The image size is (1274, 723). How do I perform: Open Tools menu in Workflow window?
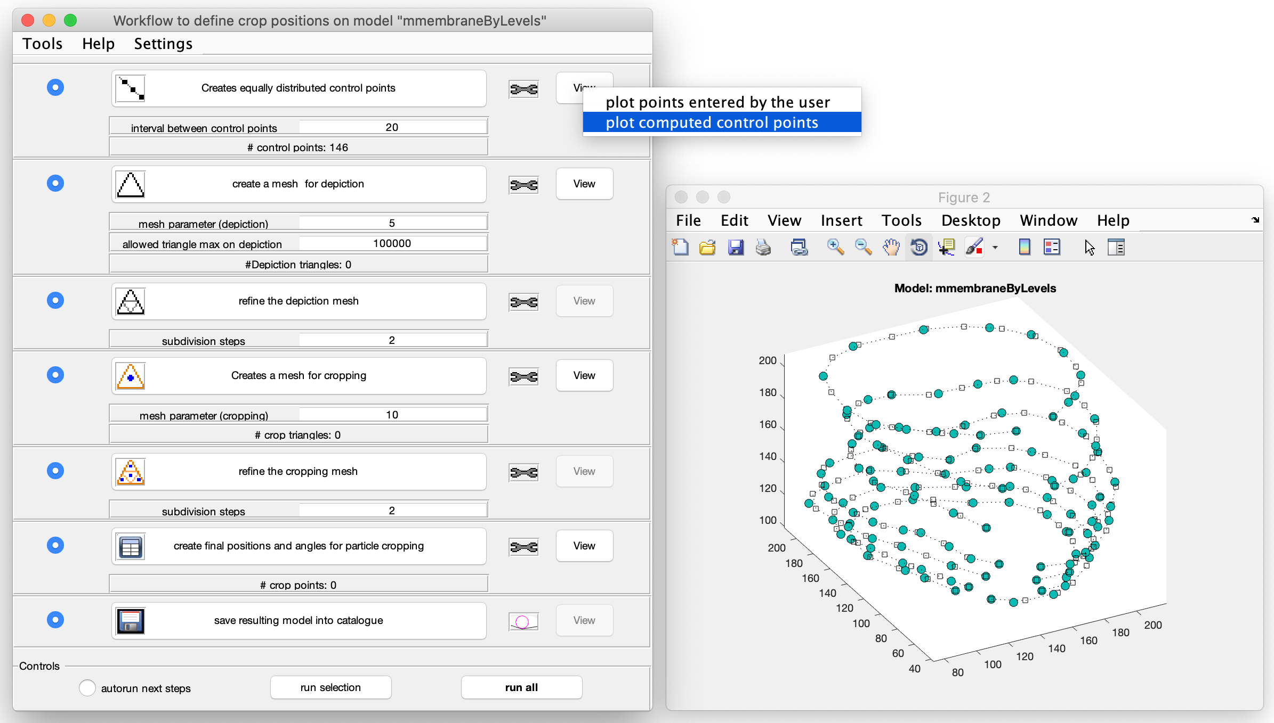tap(43, 44)
